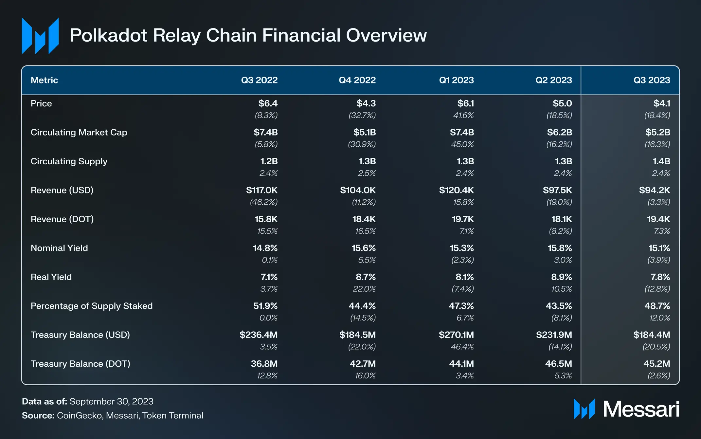
Task: Click the Price row label
Action: coord(41,103)
